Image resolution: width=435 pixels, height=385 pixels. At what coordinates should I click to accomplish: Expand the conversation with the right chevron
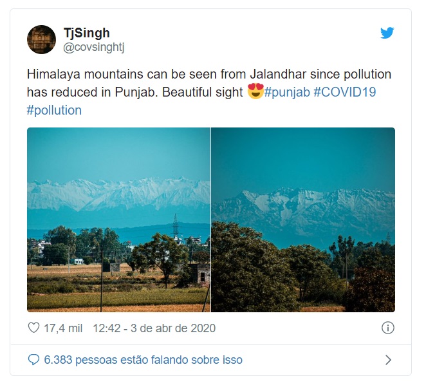tap(388, 360)
